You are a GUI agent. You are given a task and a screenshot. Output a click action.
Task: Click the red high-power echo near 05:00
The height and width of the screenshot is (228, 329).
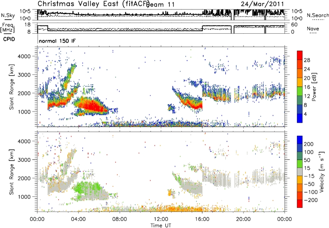click(92, 106)
